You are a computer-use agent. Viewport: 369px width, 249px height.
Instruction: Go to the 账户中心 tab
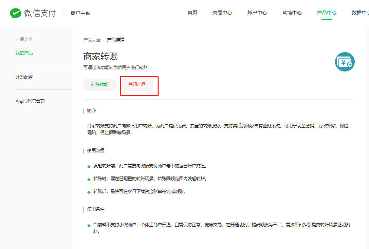click(x=257, y=13)
